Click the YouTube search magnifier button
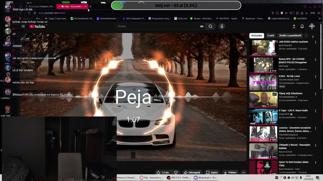The width and height of the screenshot is (323, 181). (210, 26)
